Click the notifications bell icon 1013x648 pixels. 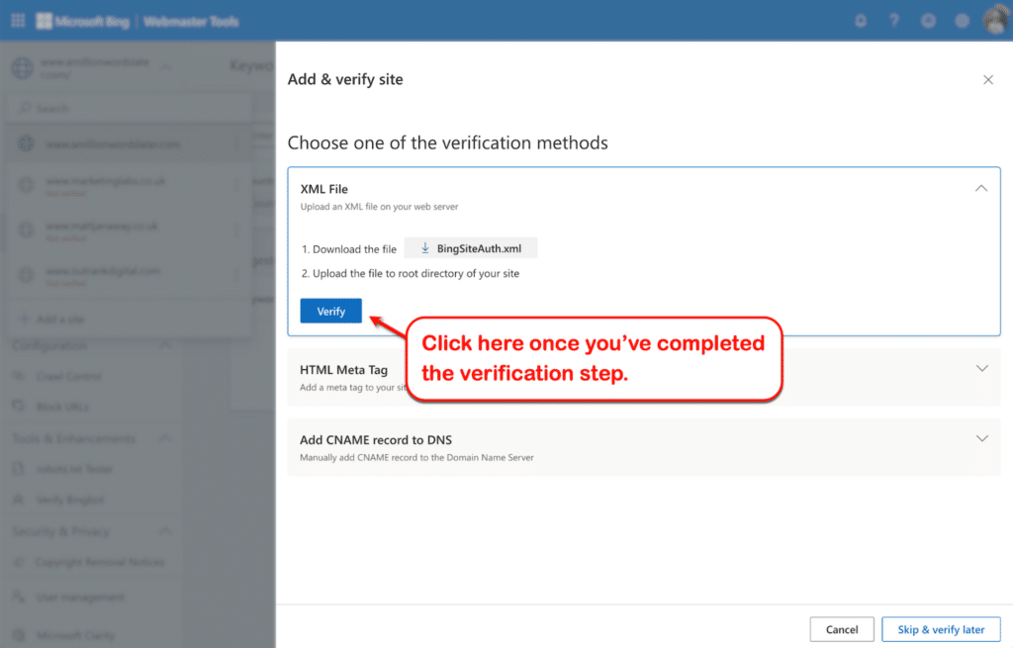[x=861, y=21]
